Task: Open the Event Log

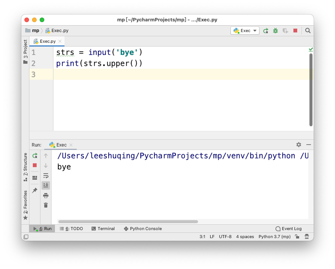Action: coord(288,229)
